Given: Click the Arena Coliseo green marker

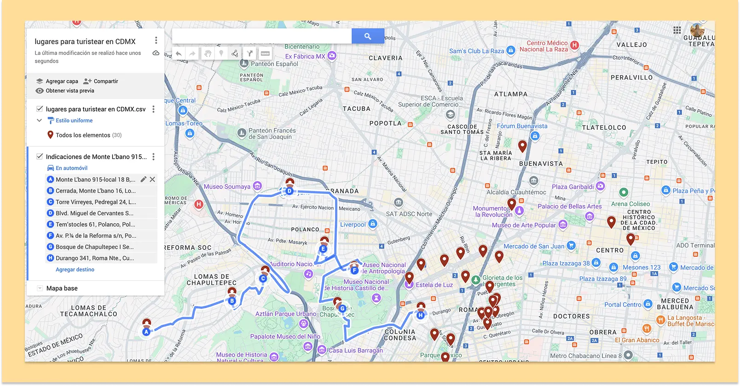Looking at the screenshot, I should point(624,192).
